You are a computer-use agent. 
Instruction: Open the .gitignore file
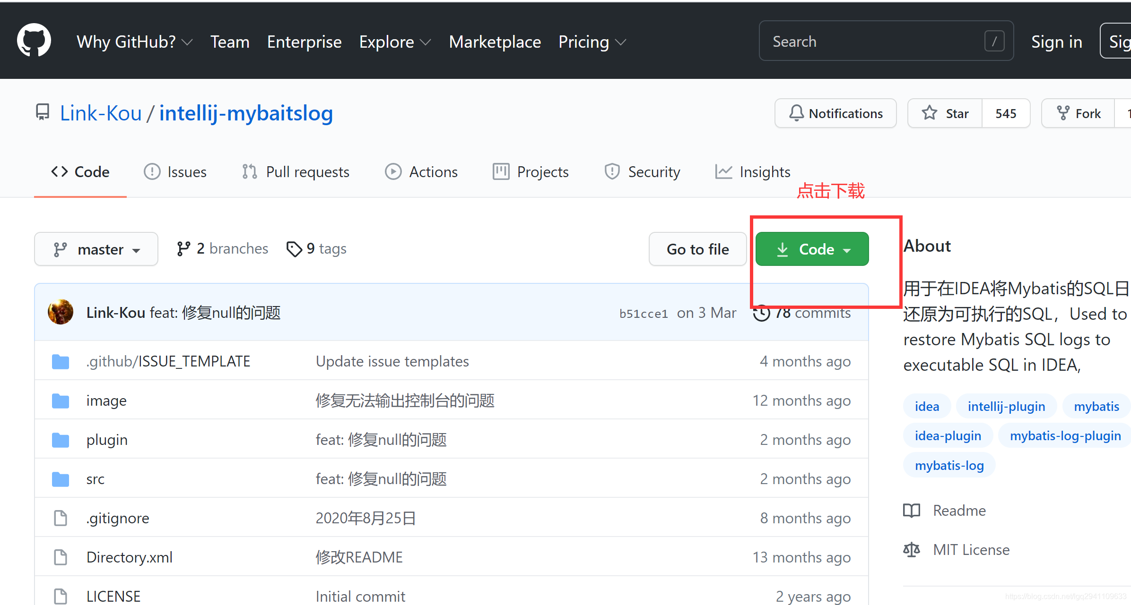[118, 518]
